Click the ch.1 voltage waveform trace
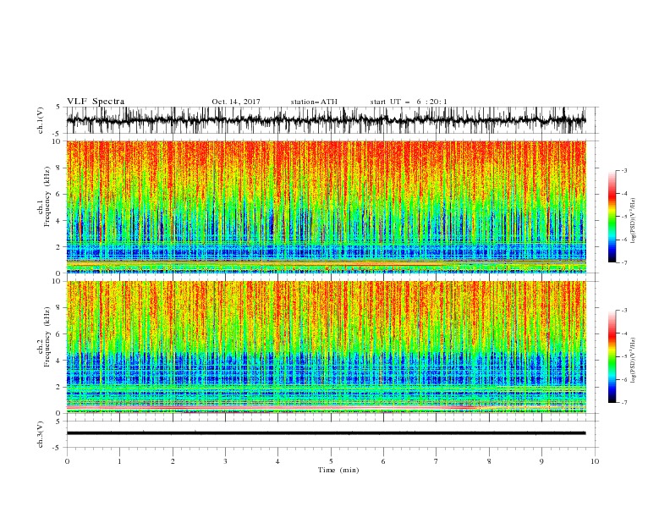 pyautogui.click(x=326, y=120)
